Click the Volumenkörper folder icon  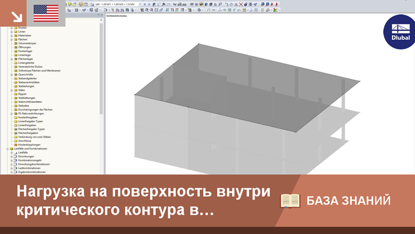coord(16,43)
